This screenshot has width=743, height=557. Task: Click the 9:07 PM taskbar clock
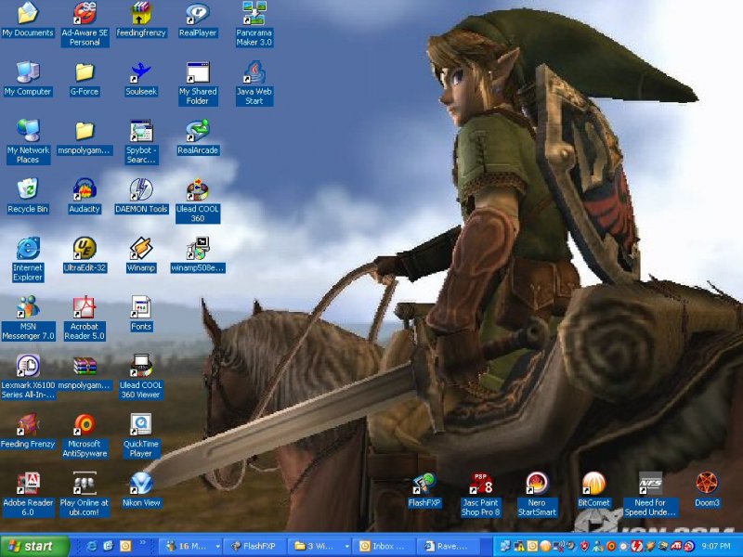click(715, 546)
